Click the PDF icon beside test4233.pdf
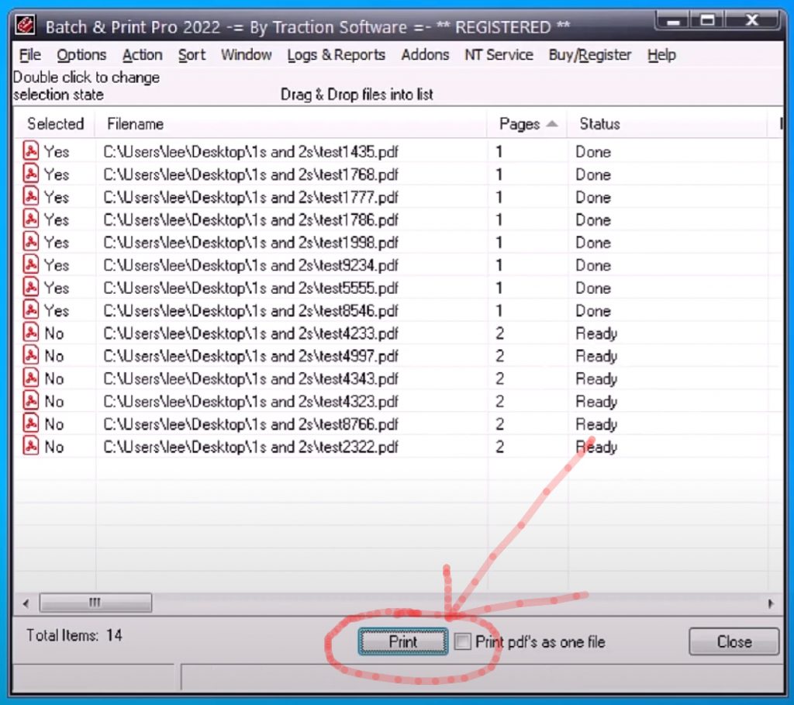Image resolution: width=794 pixels, height=705 pixels. [28, 333]
